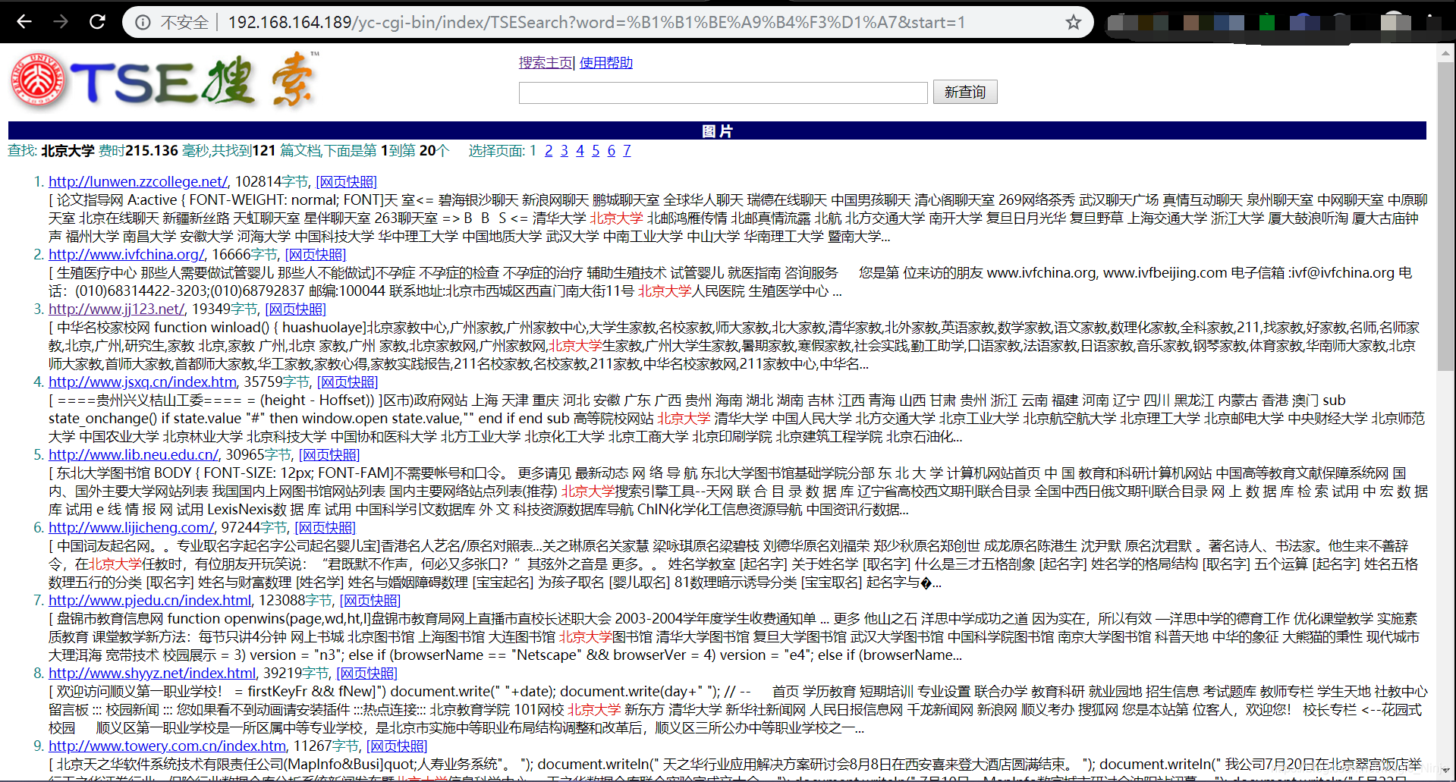This screenshot has width=1456, height=782.
Task: Click the browser profile avatar
Action: (1395, 21)
